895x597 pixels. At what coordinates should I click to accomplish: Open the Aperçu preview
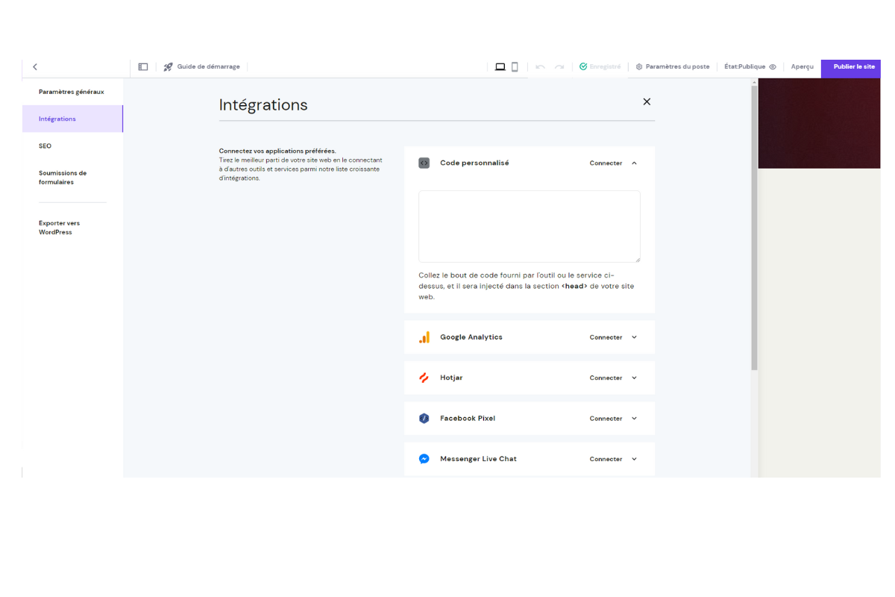(x=803, y=67)
